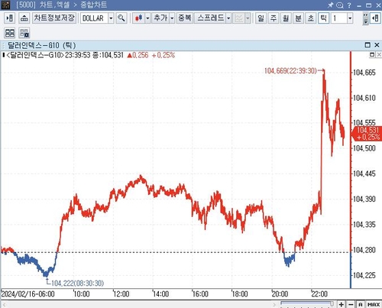Click the chat bubble icon in the title bar
This screenshot has height=308, width=382.
pos(340,5)
